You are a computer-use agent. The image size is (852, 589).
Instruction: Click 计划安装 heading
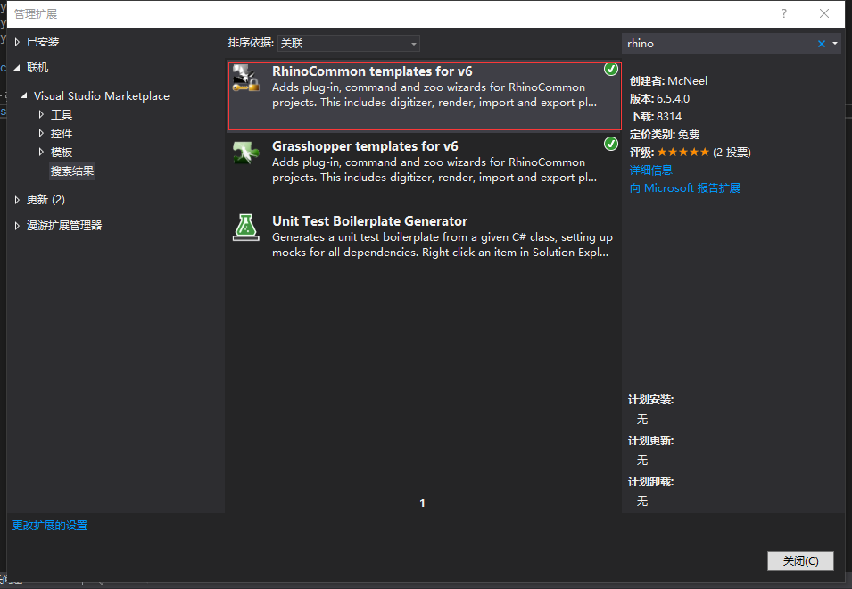[651, 400]
